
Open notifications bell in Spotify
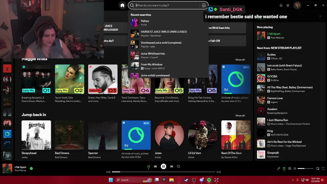(281, 5)
